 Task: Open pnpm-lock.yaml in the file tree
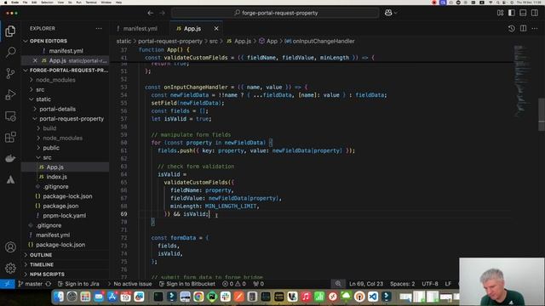click(x=65, y=216)
